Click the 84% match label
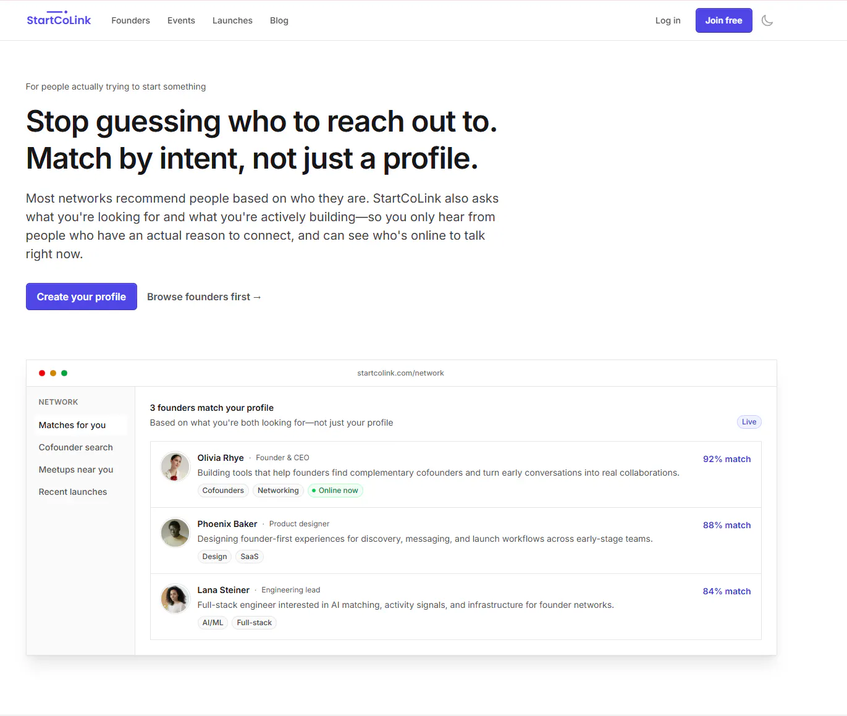 coord(727,591)
